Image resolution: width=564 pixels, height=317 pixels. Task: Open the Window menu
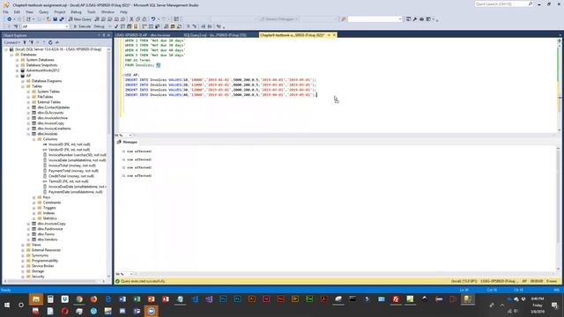[108, 11]
